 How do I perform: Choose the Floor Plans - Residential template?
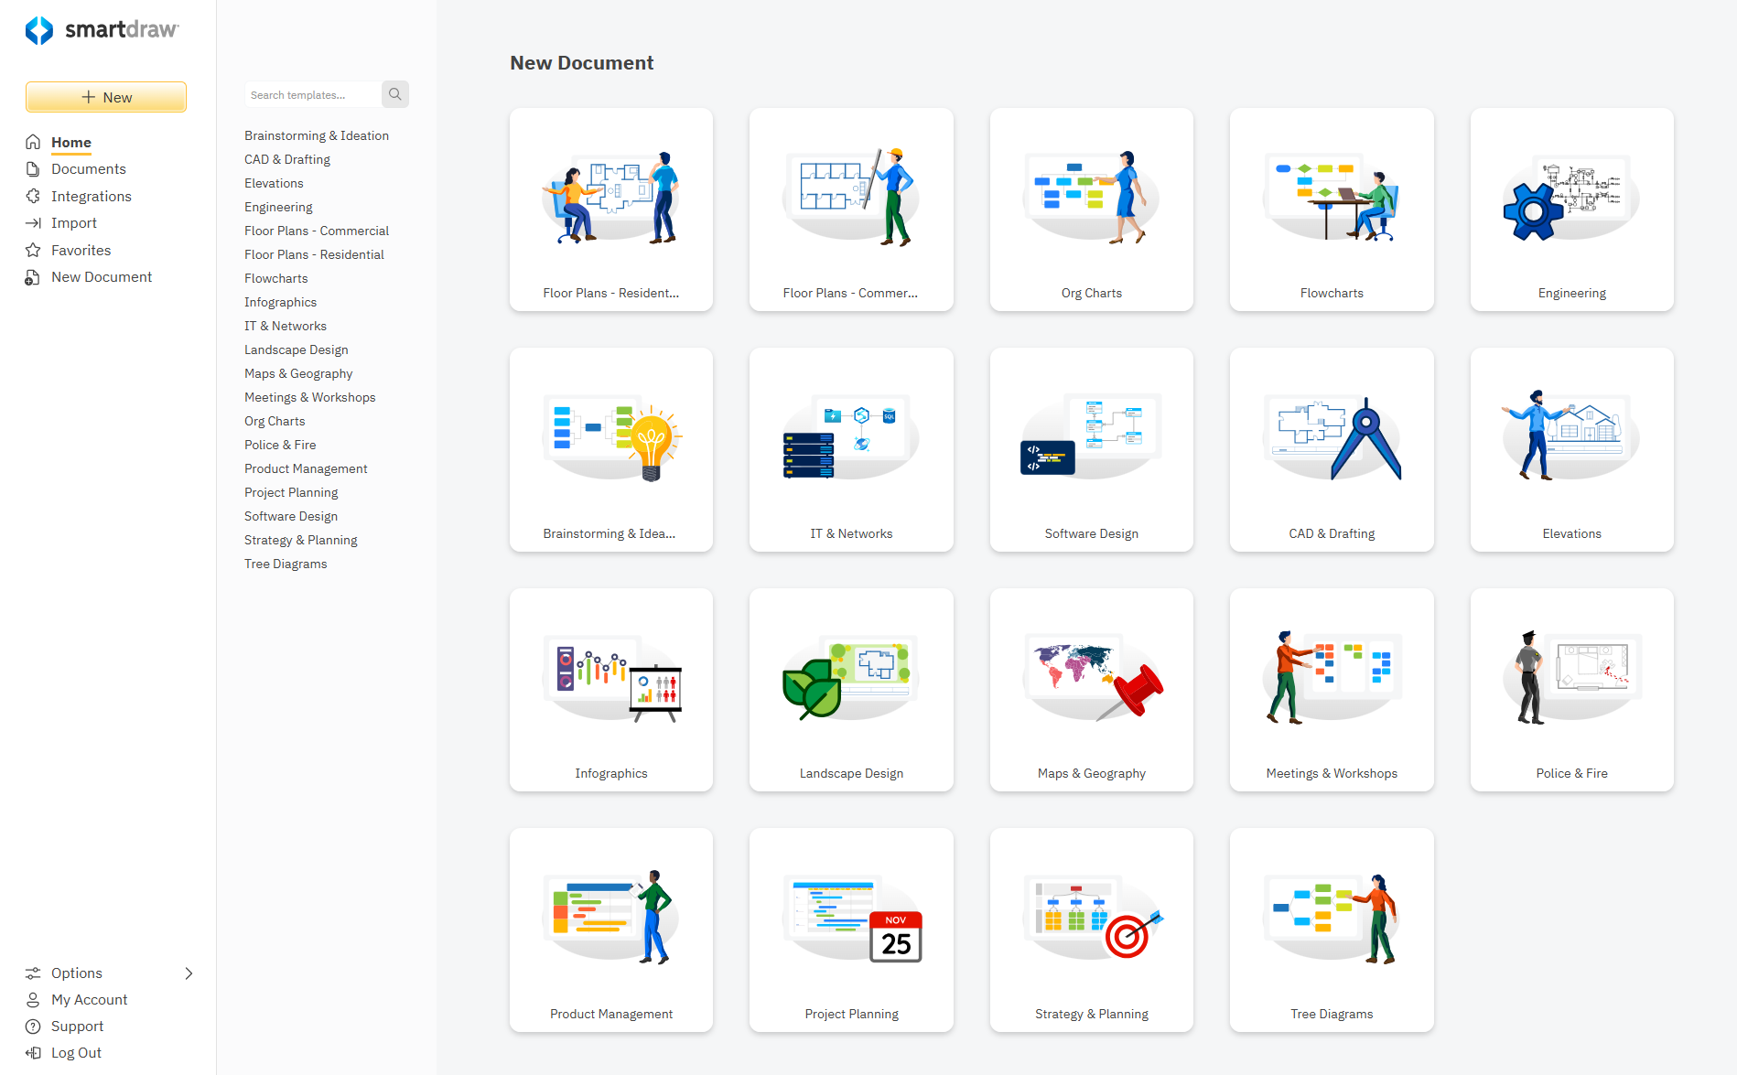610,210
